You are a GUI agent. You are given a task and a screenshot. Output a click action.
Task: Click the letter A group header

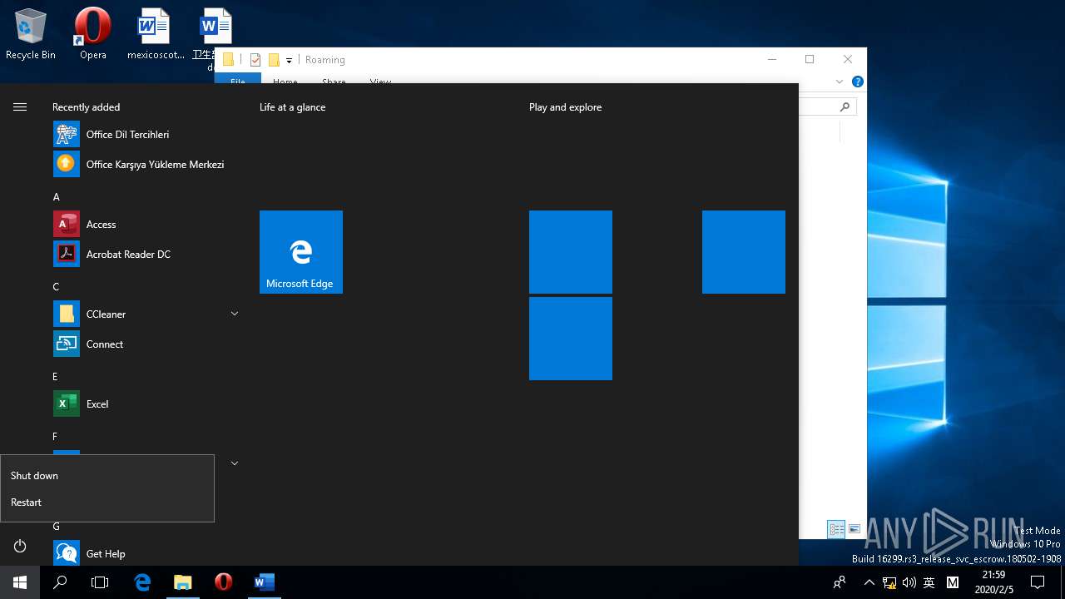(x=57, y=197)
